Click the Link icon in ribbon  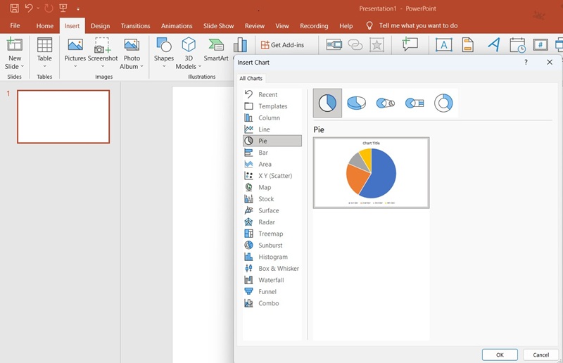(x=355, y=45)
